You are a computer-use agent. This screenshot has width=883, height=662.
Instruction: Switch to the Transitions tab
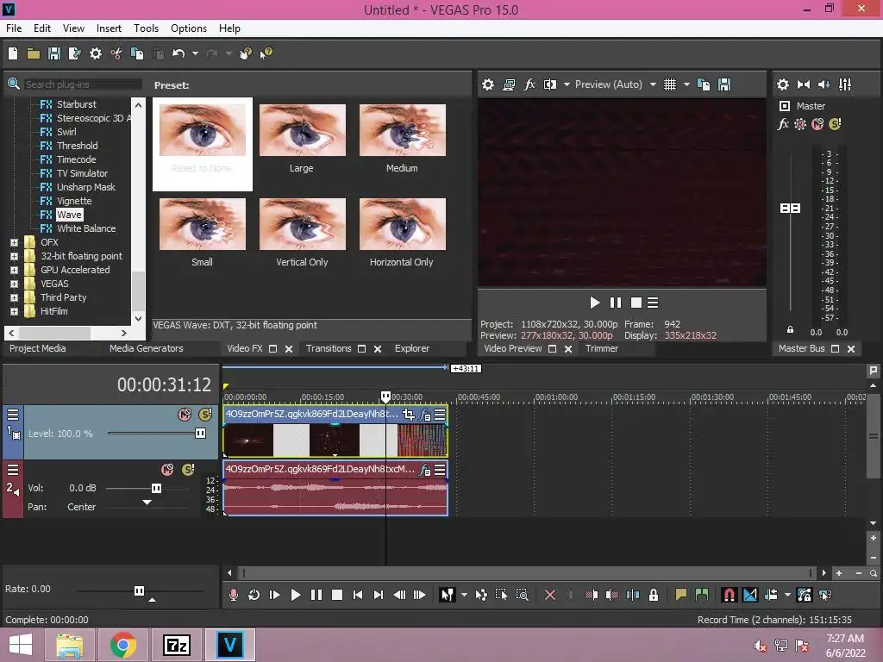click(x=329, y=348)
